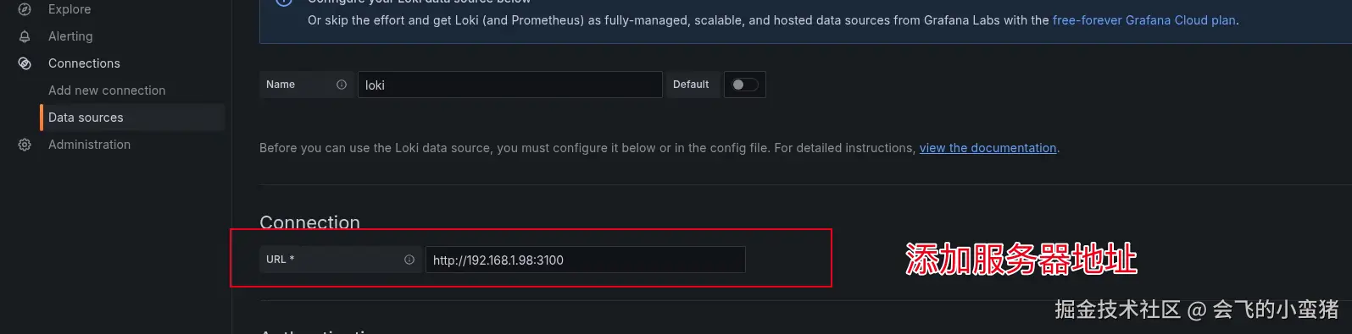Viewport: 1352px width, 334px height.
Task: Open the view the documentation link
Action: coord(988,148)
